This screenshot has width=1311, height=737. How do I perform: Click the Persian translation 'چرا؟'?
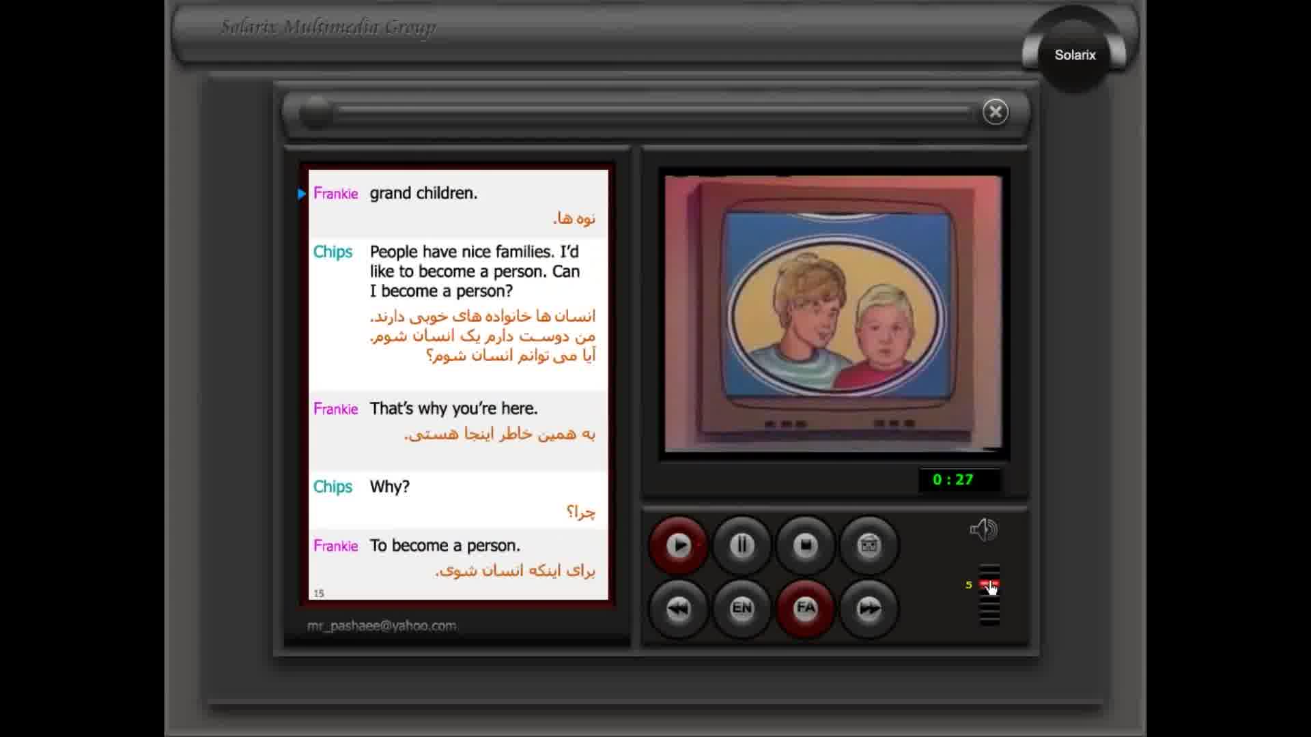click(x=581, y=512)
